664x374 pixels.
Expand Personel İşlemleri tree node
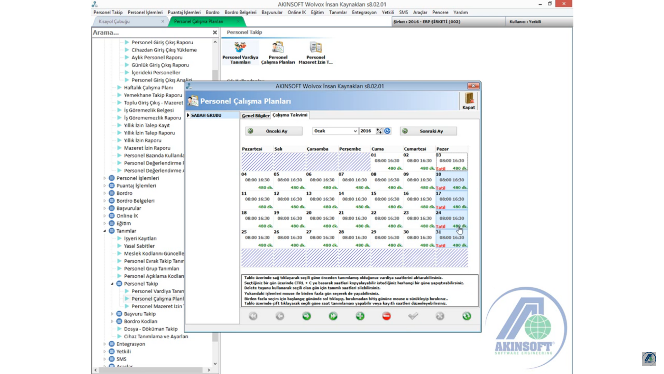(x=104, y=178)
